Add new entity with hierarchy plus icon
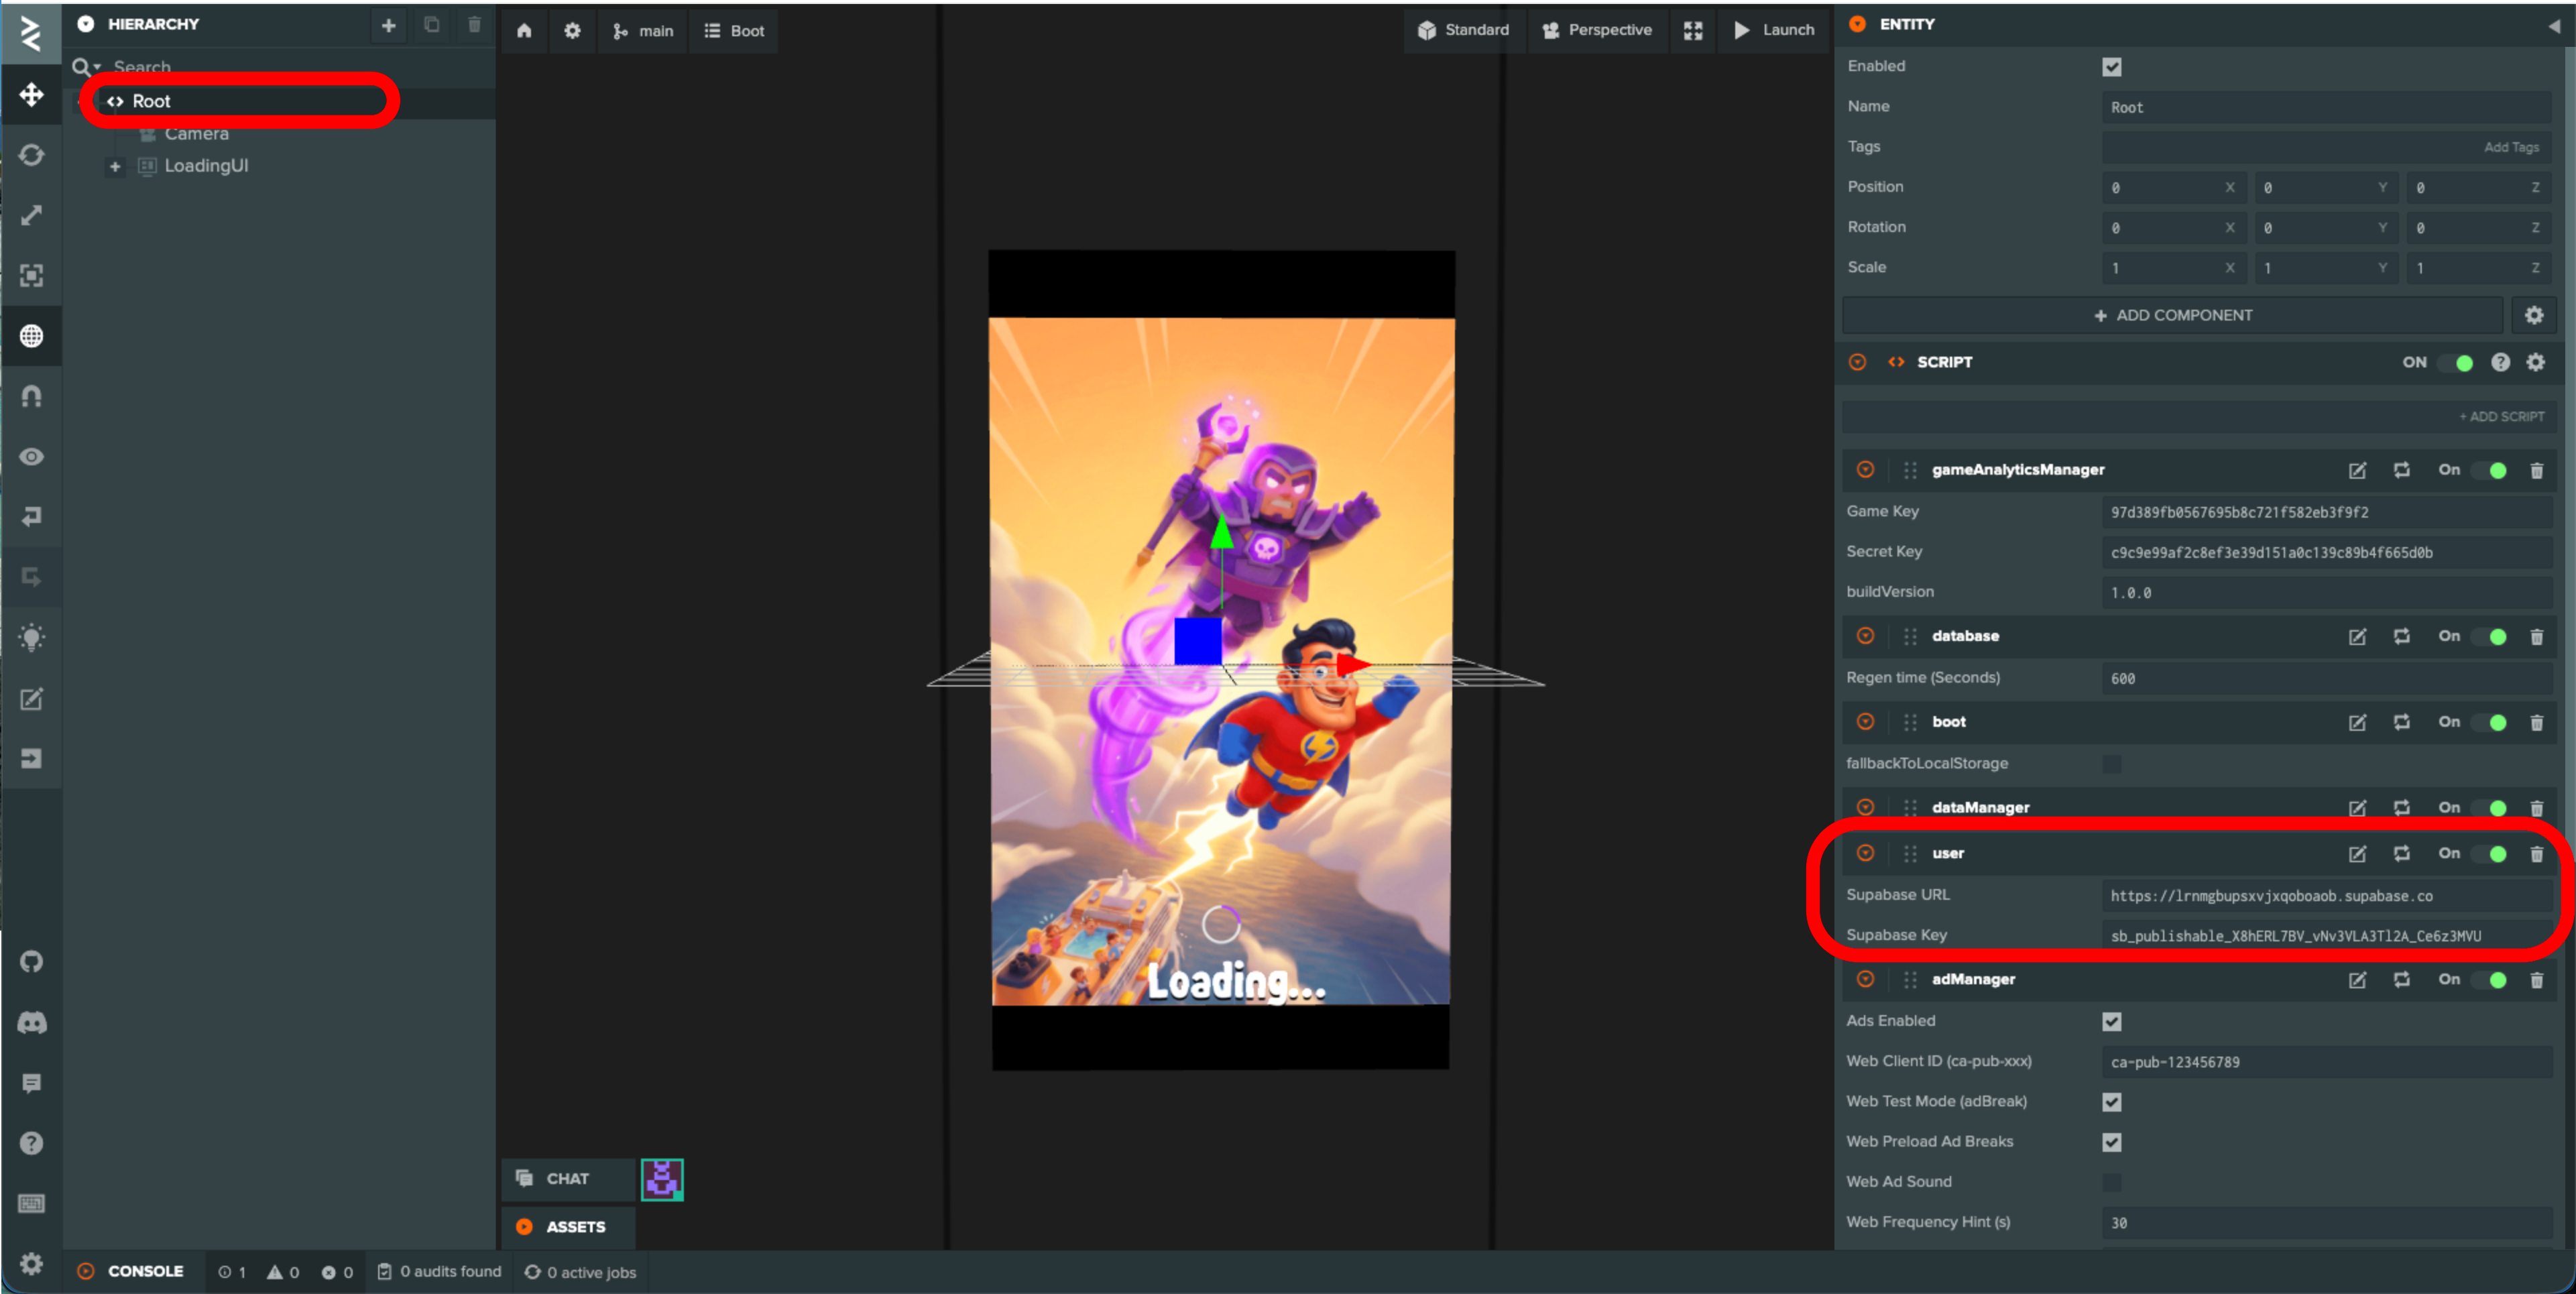 [x=388, y=25]
